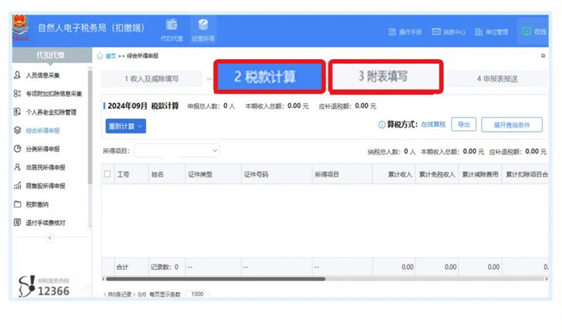Viewport: 562px width, 333px height.
Task: Go to step 1 收入及减除填写
Action: (151, 79)
